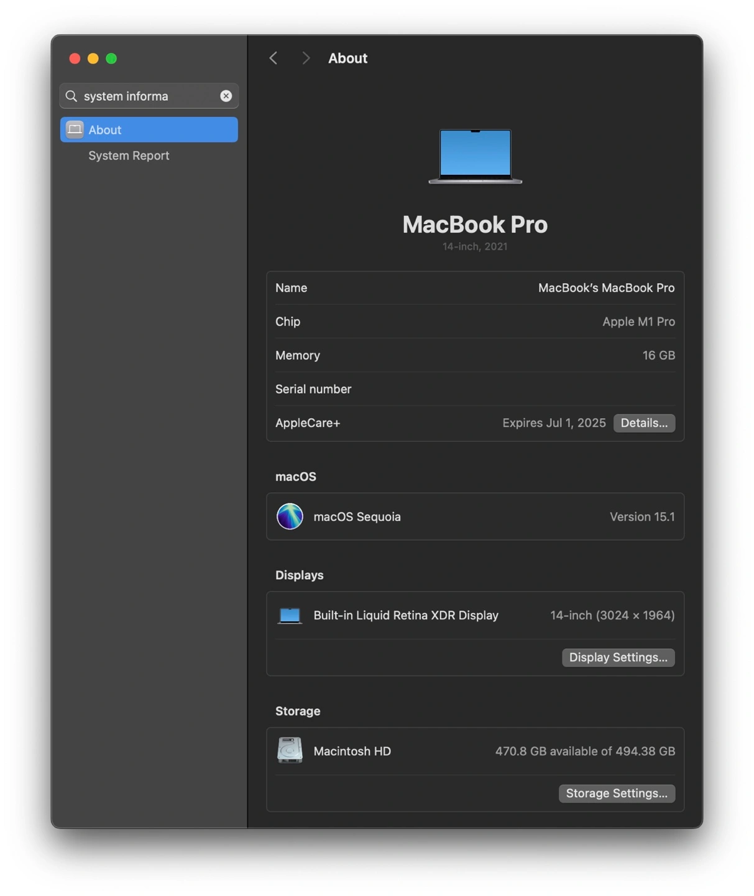Screen dimensions: 754x896
Task: Click the Name row label
Action: coord(291,288)
